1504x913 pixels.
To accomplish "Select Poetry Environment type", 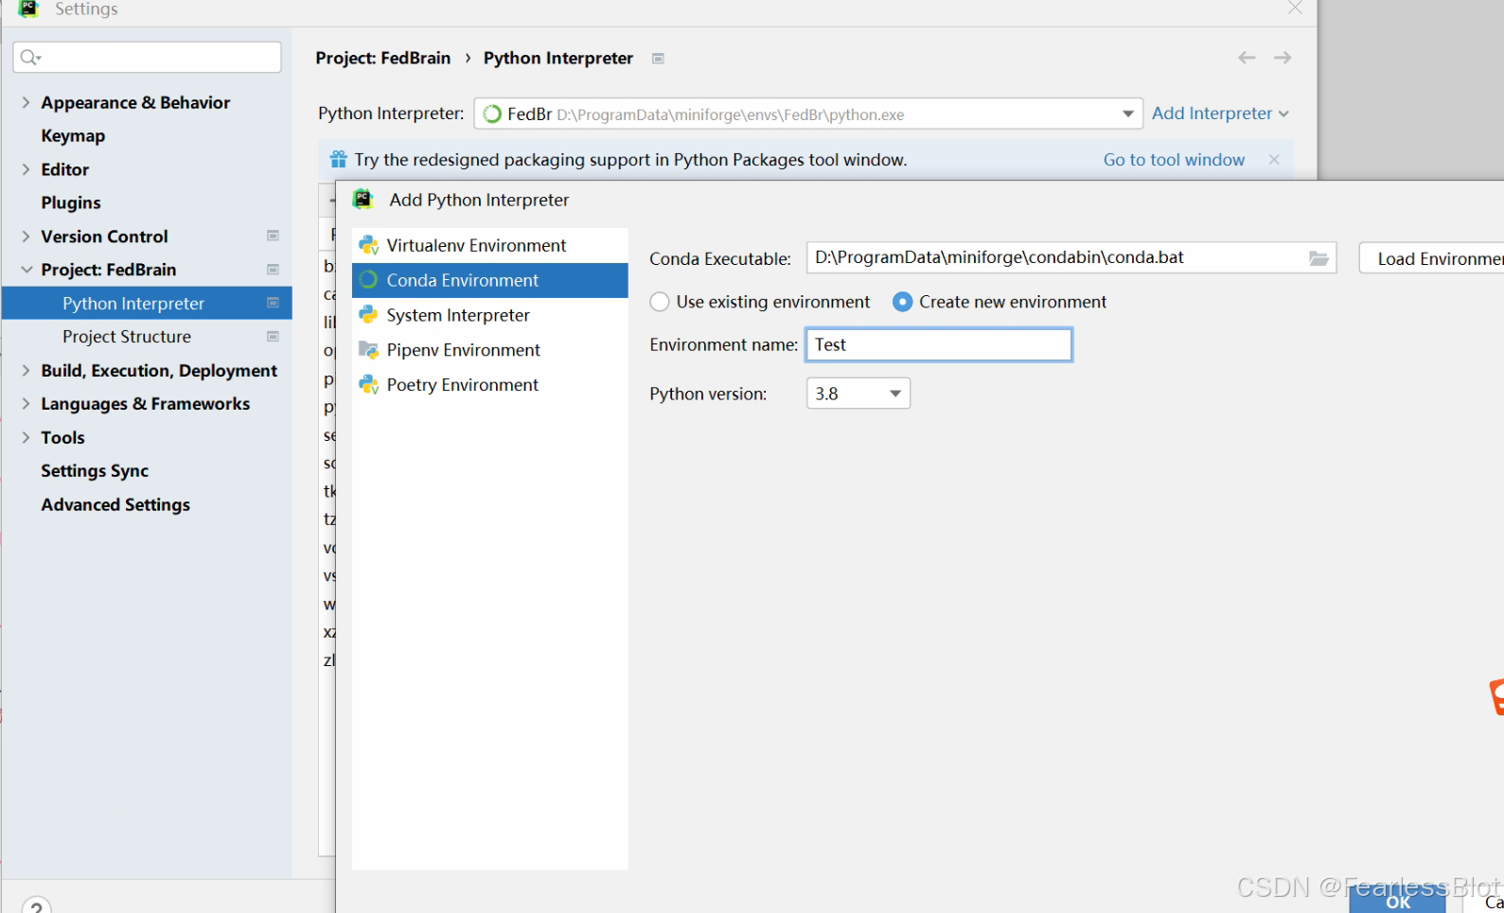I will tap(490, 385).
